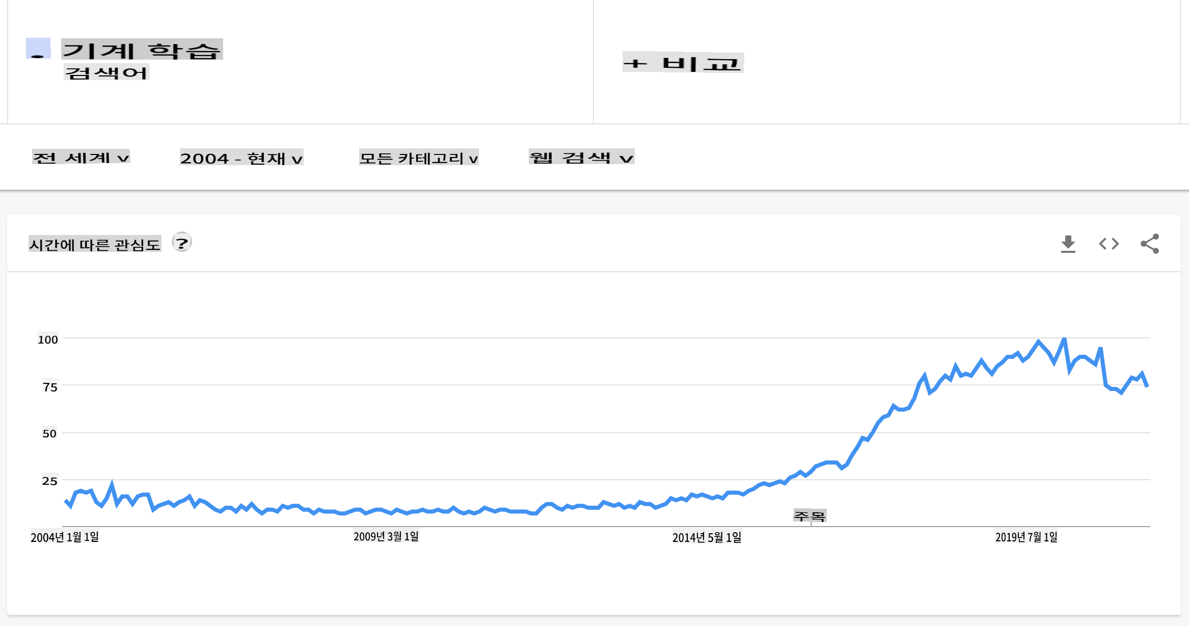Open the embed code icon
The height and width of the screenshot is (626, 1189).
pyautogui.click(x=1109, y=244)
